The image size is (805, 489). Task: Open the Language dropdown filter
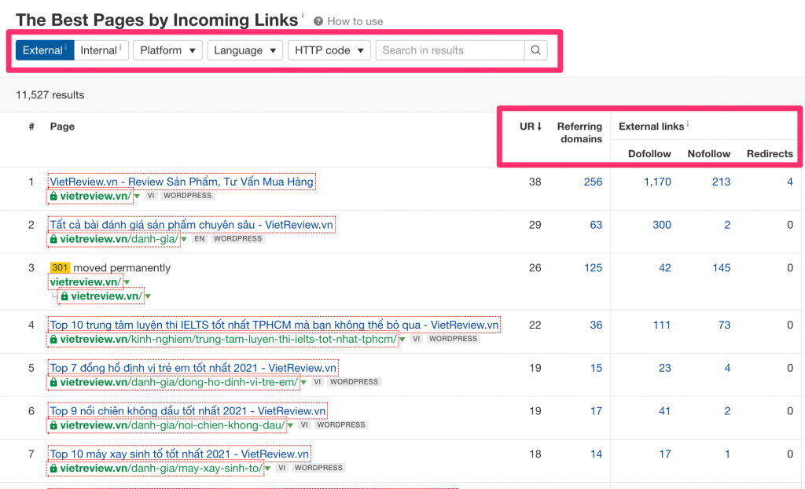pos(245,50)
